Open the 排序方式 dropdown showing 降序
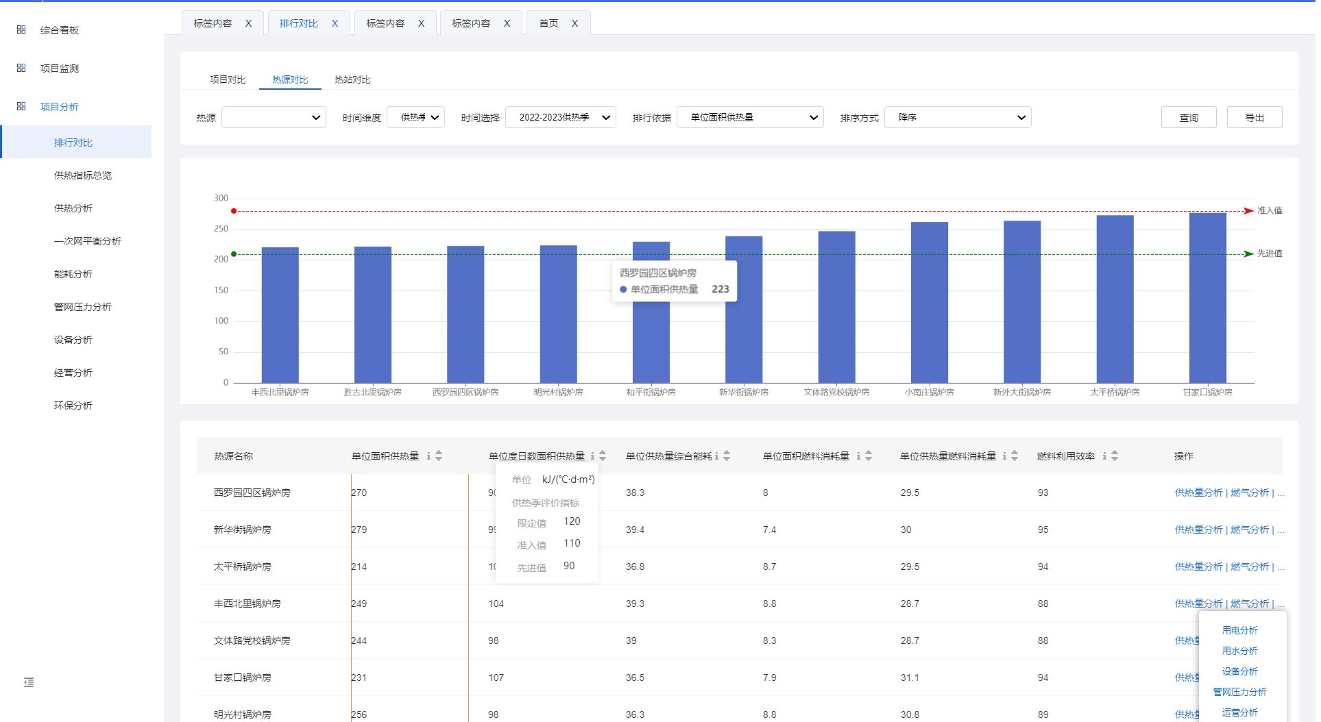The image size is (1321, 722). (958, 117)
